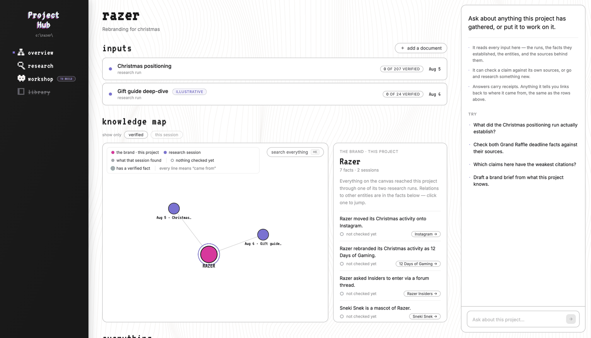Click the TO BUILD badge beside workshop
Image resolution: width=591 pixels, height=338 pixels.
66,79
